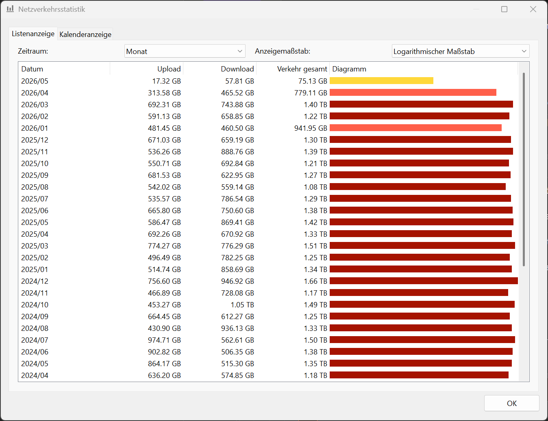Sort by the Download column header
This screenshot has height=421, width=548.
point(220,69)
